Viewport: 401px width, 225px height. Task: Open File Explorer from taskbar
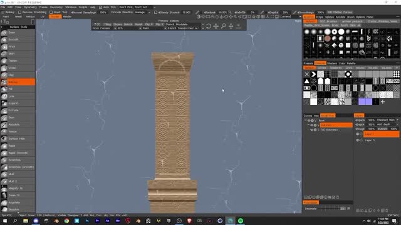click(26, 221)
